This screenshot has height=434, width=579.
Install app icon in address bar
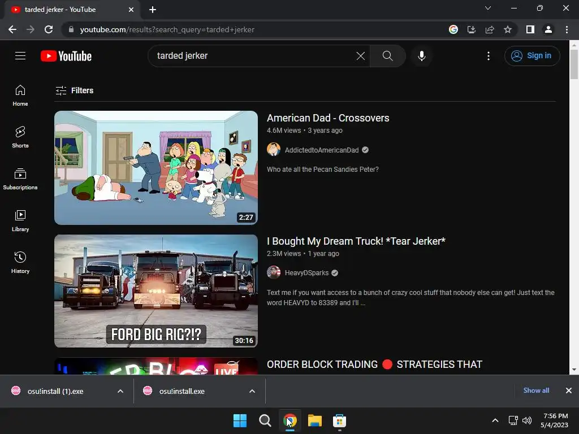471,29
